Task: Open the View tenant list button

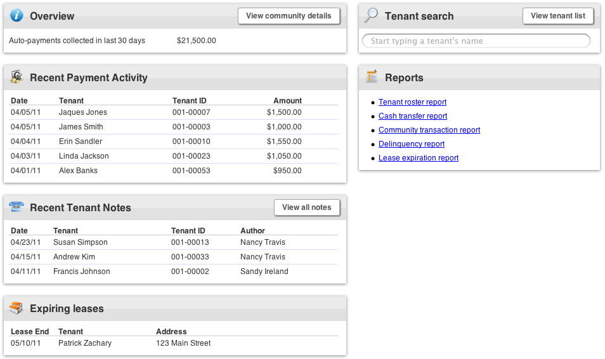Action: point(558,16)
